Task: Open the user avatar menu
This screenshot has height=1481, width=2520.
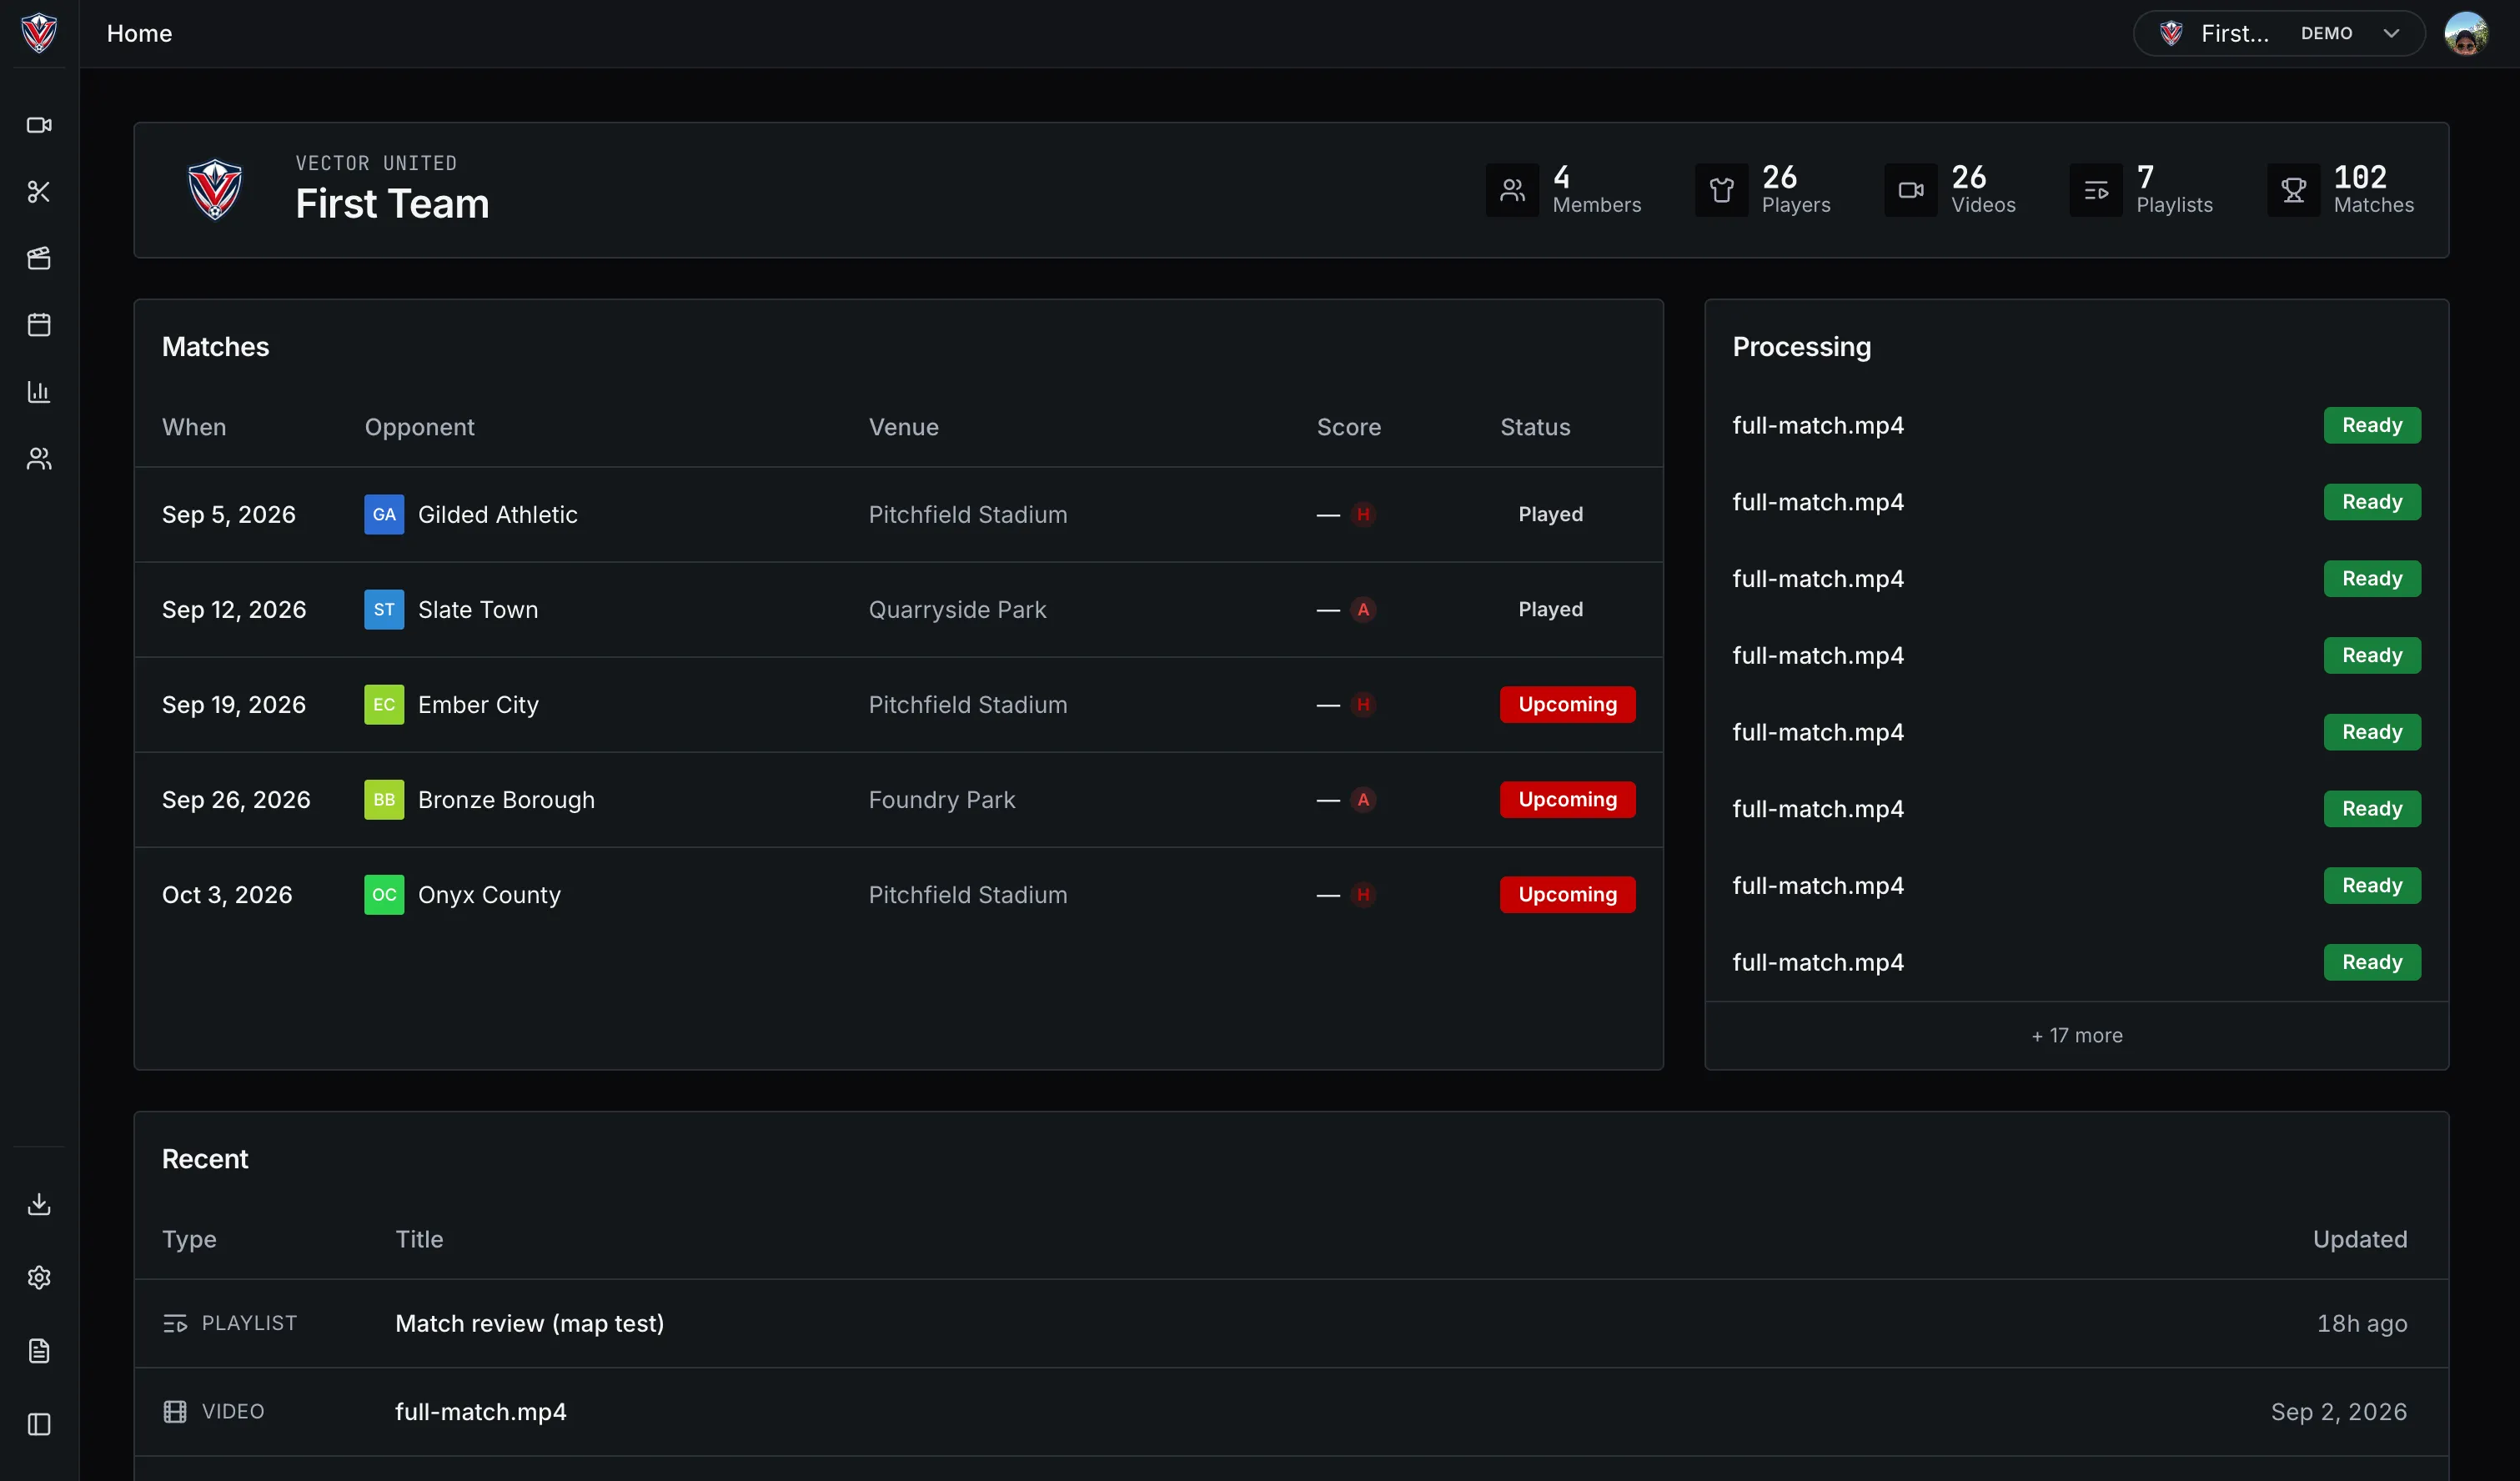Action: pyautogui.click(x=2466, y=33)
